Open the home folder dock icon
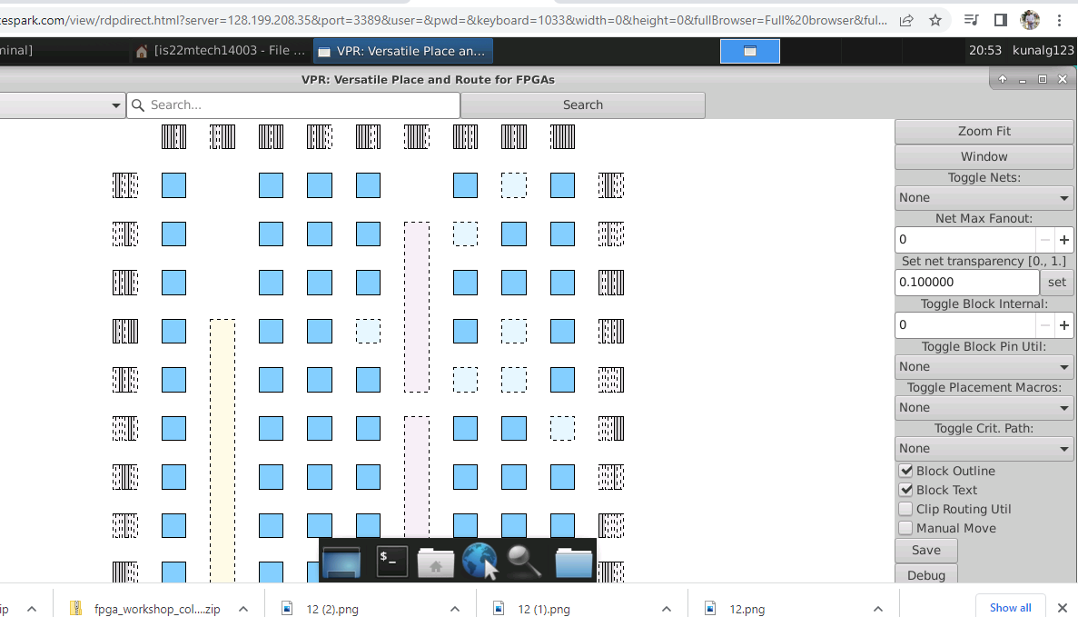 pos(435,562)
